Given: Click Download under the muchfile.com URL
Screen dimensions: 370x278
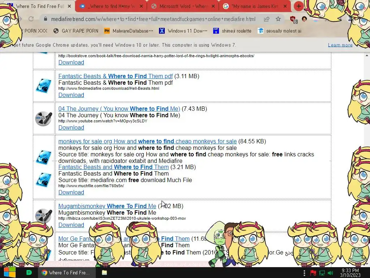Looking at the screenshot, I should [x=71, y=193].
